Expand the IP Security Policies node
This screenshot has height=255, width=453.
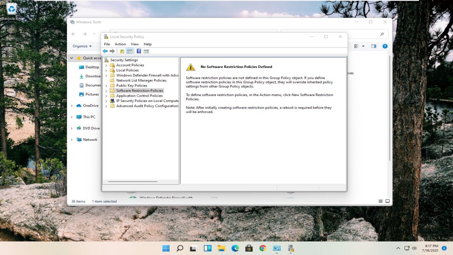pos(106,101)
